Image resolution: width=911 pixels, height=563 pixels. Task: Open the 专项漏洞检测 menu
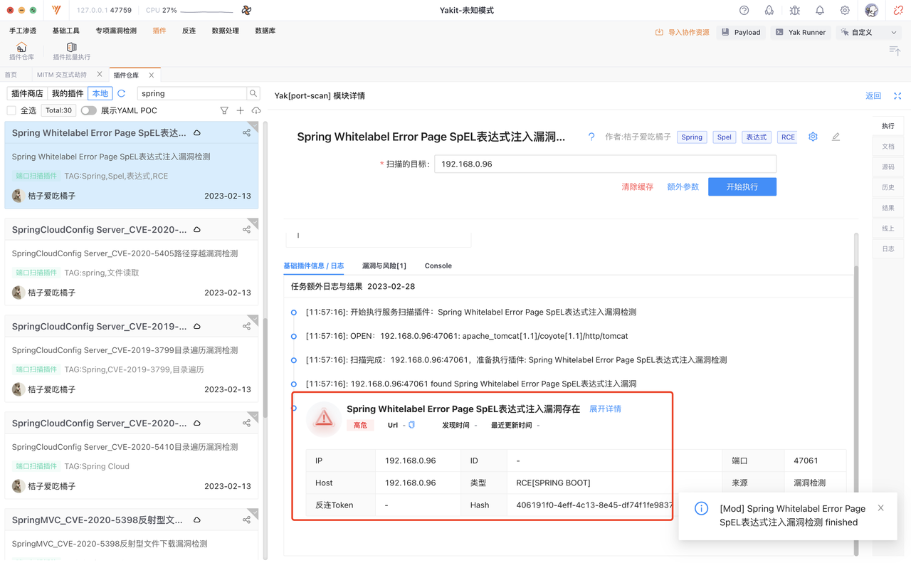pyautogui.click(x=116, y=31)
